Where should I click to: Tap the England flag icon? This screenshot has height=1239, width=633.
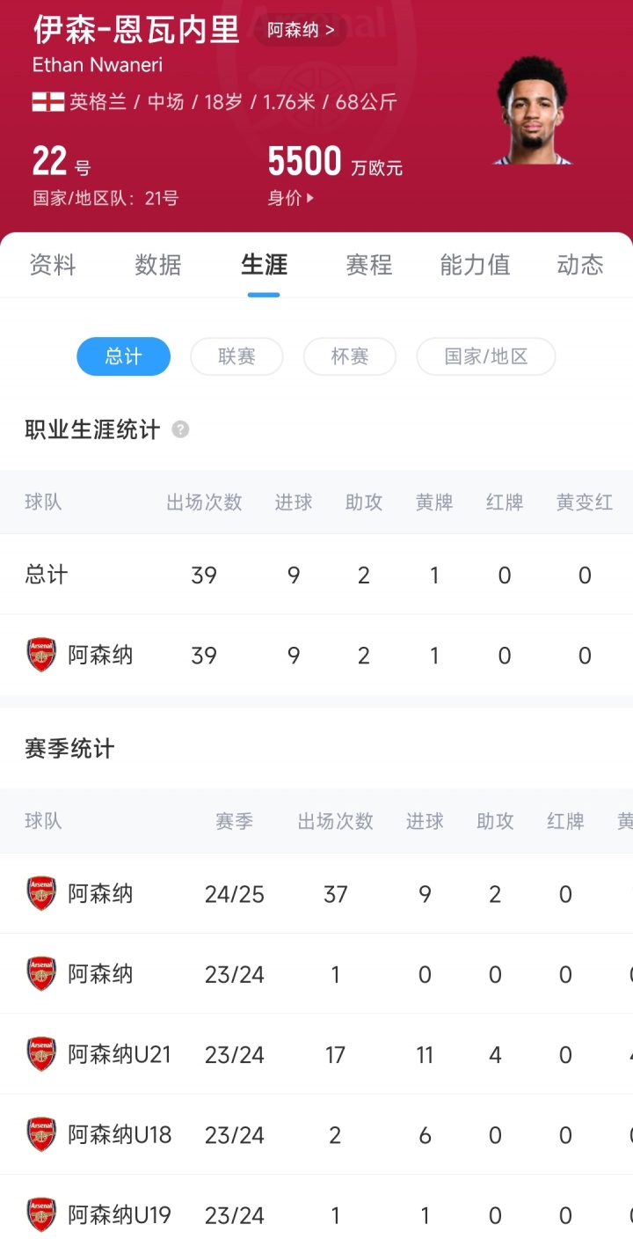tap(48, 102)
